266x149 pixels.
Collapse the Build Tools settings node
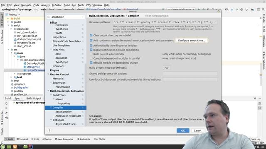51,95
